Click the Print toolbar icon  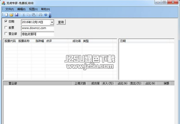pyautogui.click(x=41, y=15)
